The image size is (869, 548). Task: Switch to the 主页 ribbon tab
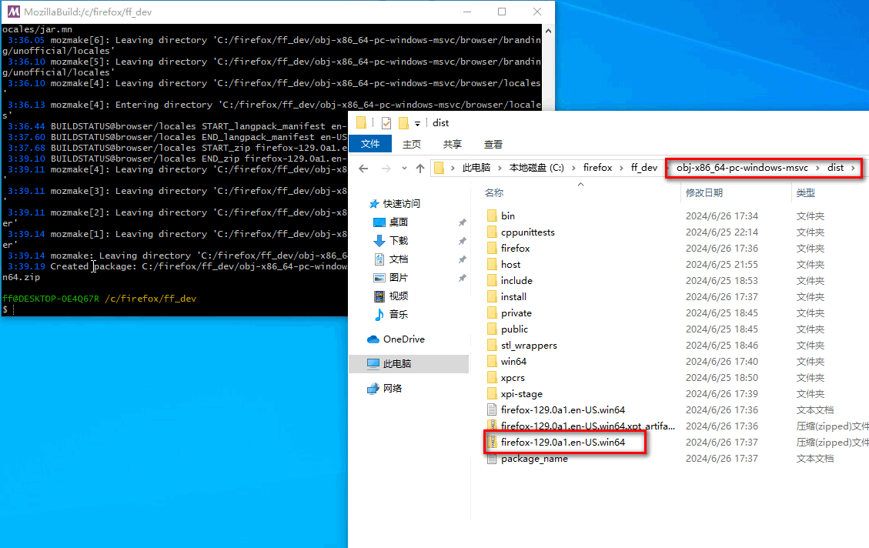tap(411, 144)
